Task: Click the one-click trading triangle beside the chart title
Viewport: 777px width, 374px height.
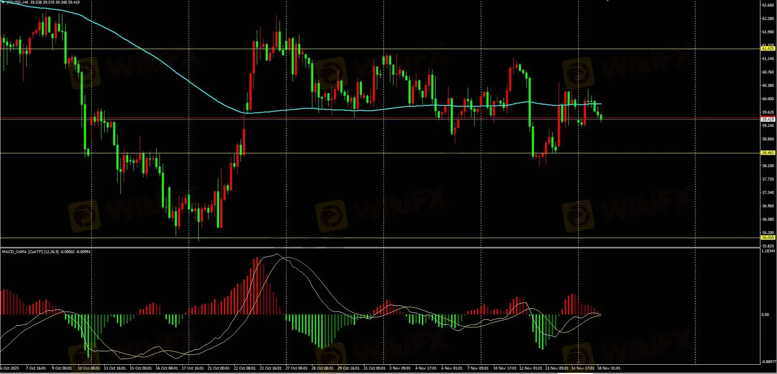Action: (x=3, y=2)
